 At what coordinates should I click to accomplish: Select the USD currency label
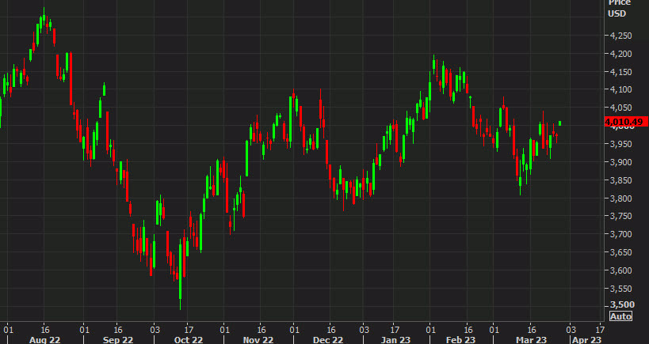[617, 13]
